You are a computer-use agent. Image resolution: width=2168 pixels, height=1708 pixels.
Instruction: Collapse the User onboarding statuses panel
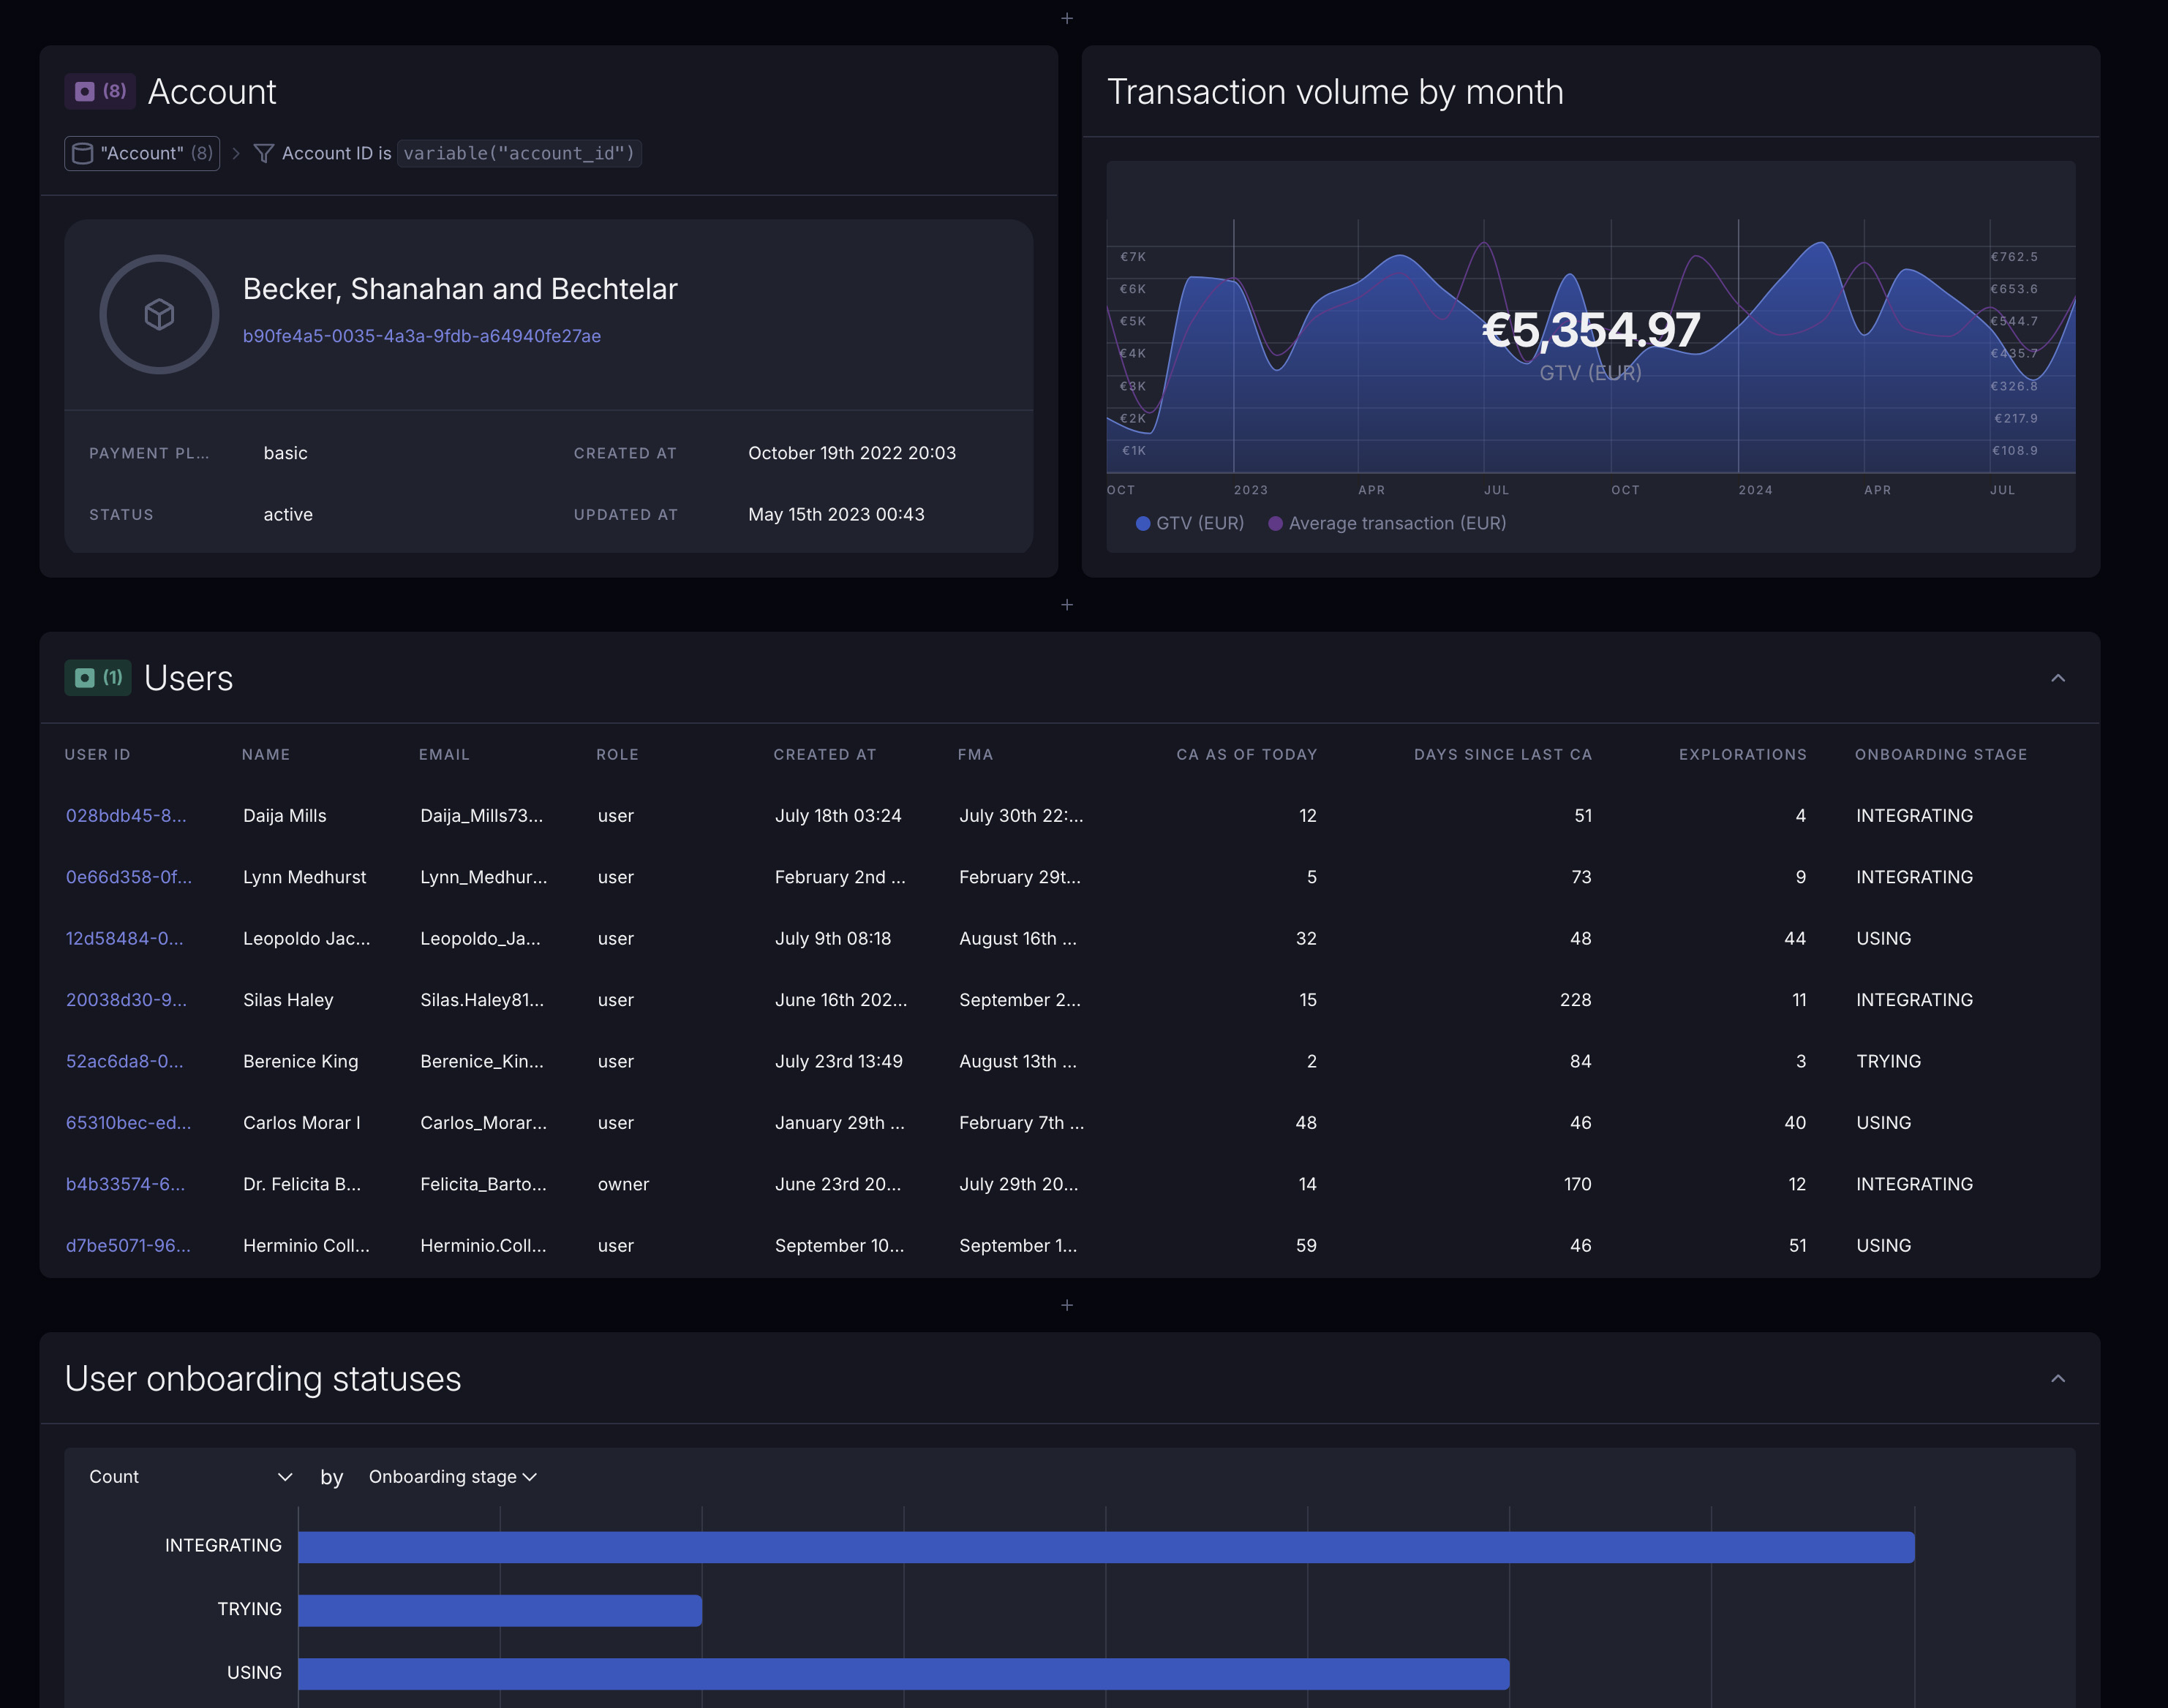pyautogui.click(x=2058, y=1378)
